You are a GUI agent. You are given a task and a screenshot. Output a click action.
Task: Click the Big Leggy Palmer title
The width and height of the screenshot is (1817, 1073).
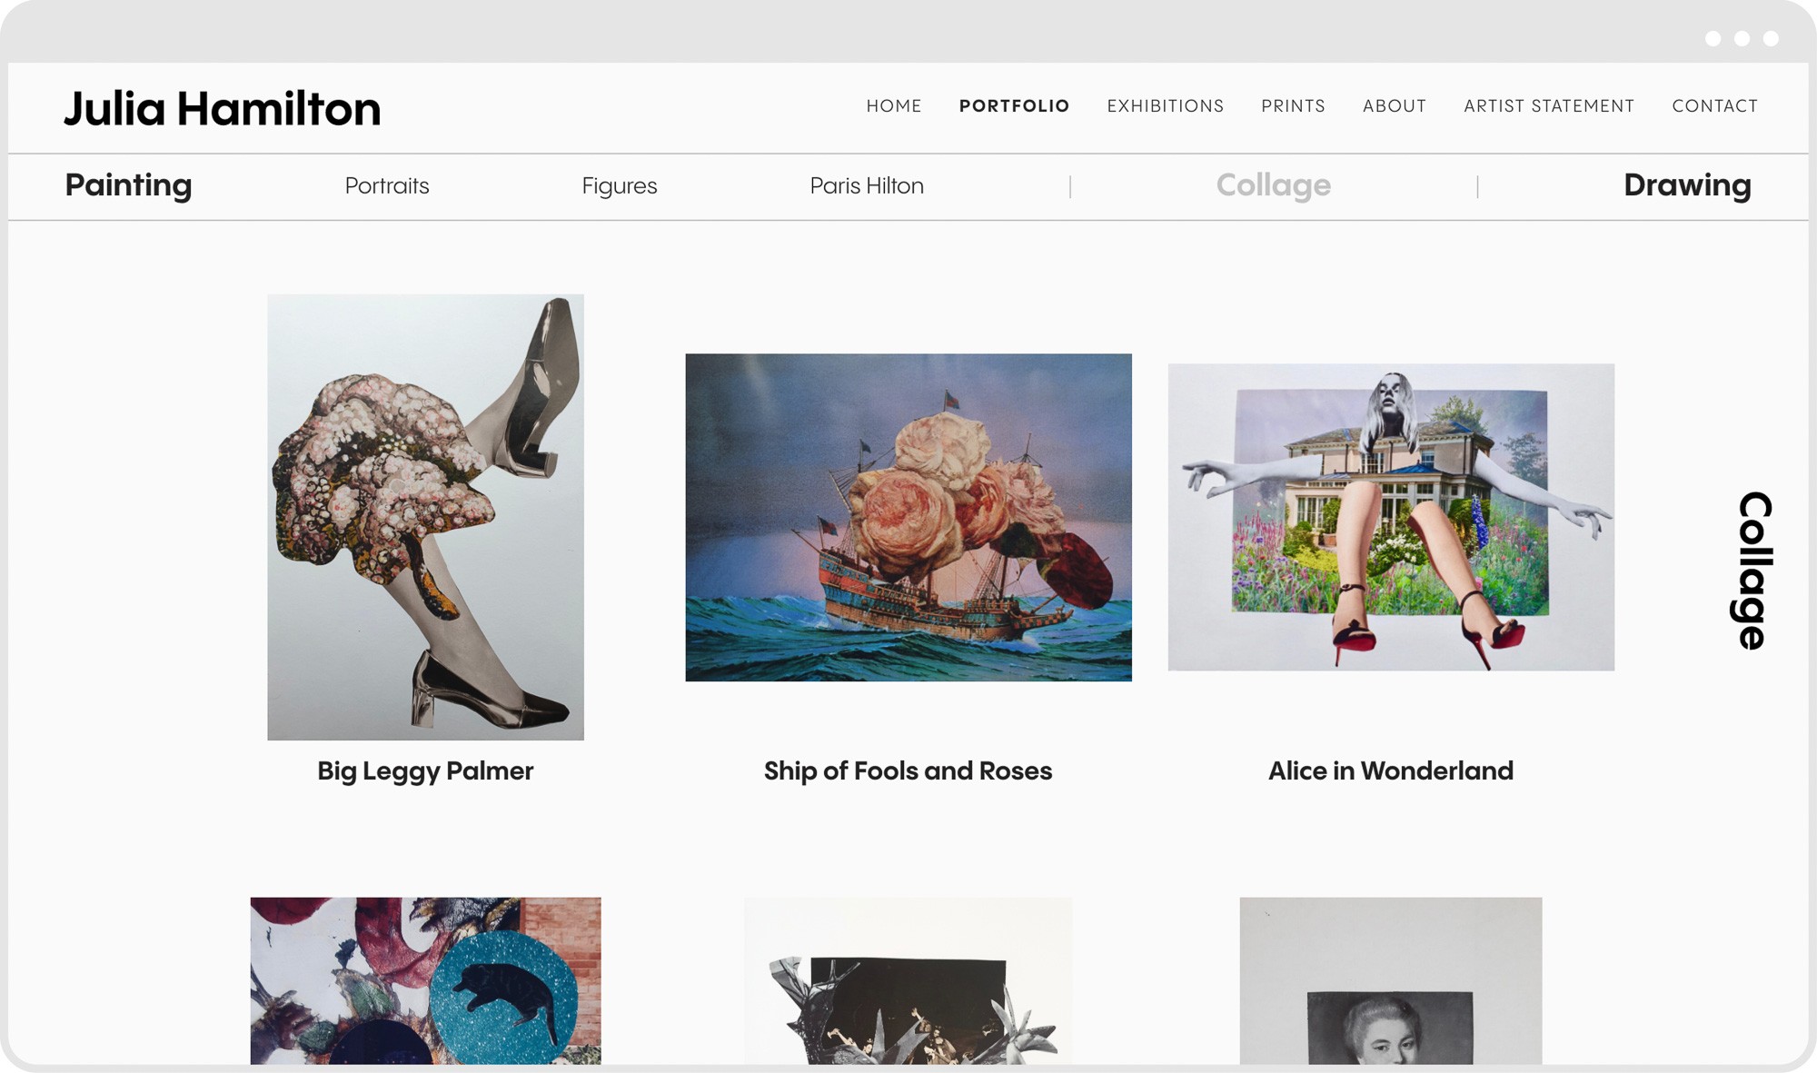425,770
